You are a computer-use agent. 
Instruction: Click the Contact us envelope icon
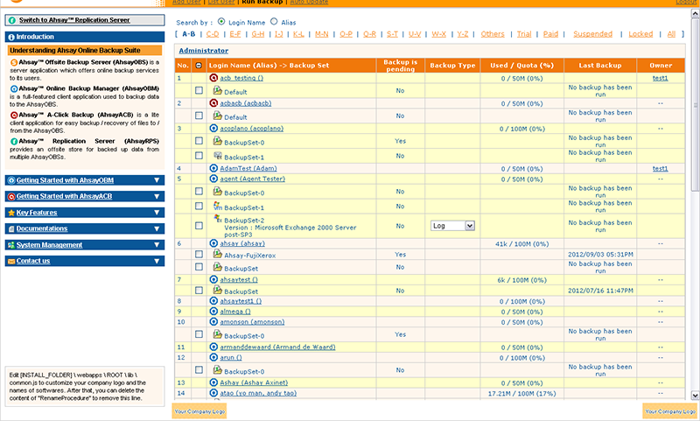pyautogui.click(x=11, y=261)
